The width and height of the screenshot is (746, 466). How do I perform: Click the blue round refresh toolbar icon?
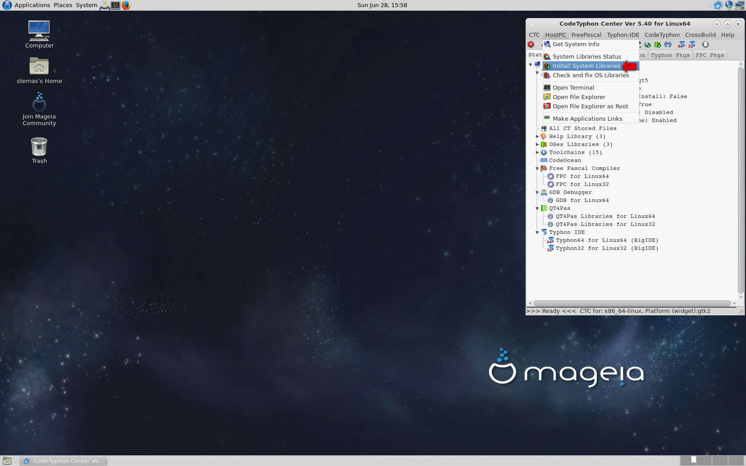[668, 44]
